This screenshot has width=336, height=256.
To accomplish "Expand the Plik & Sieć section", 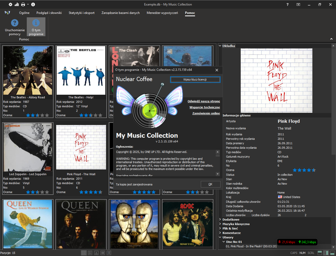I will (220, 228).
